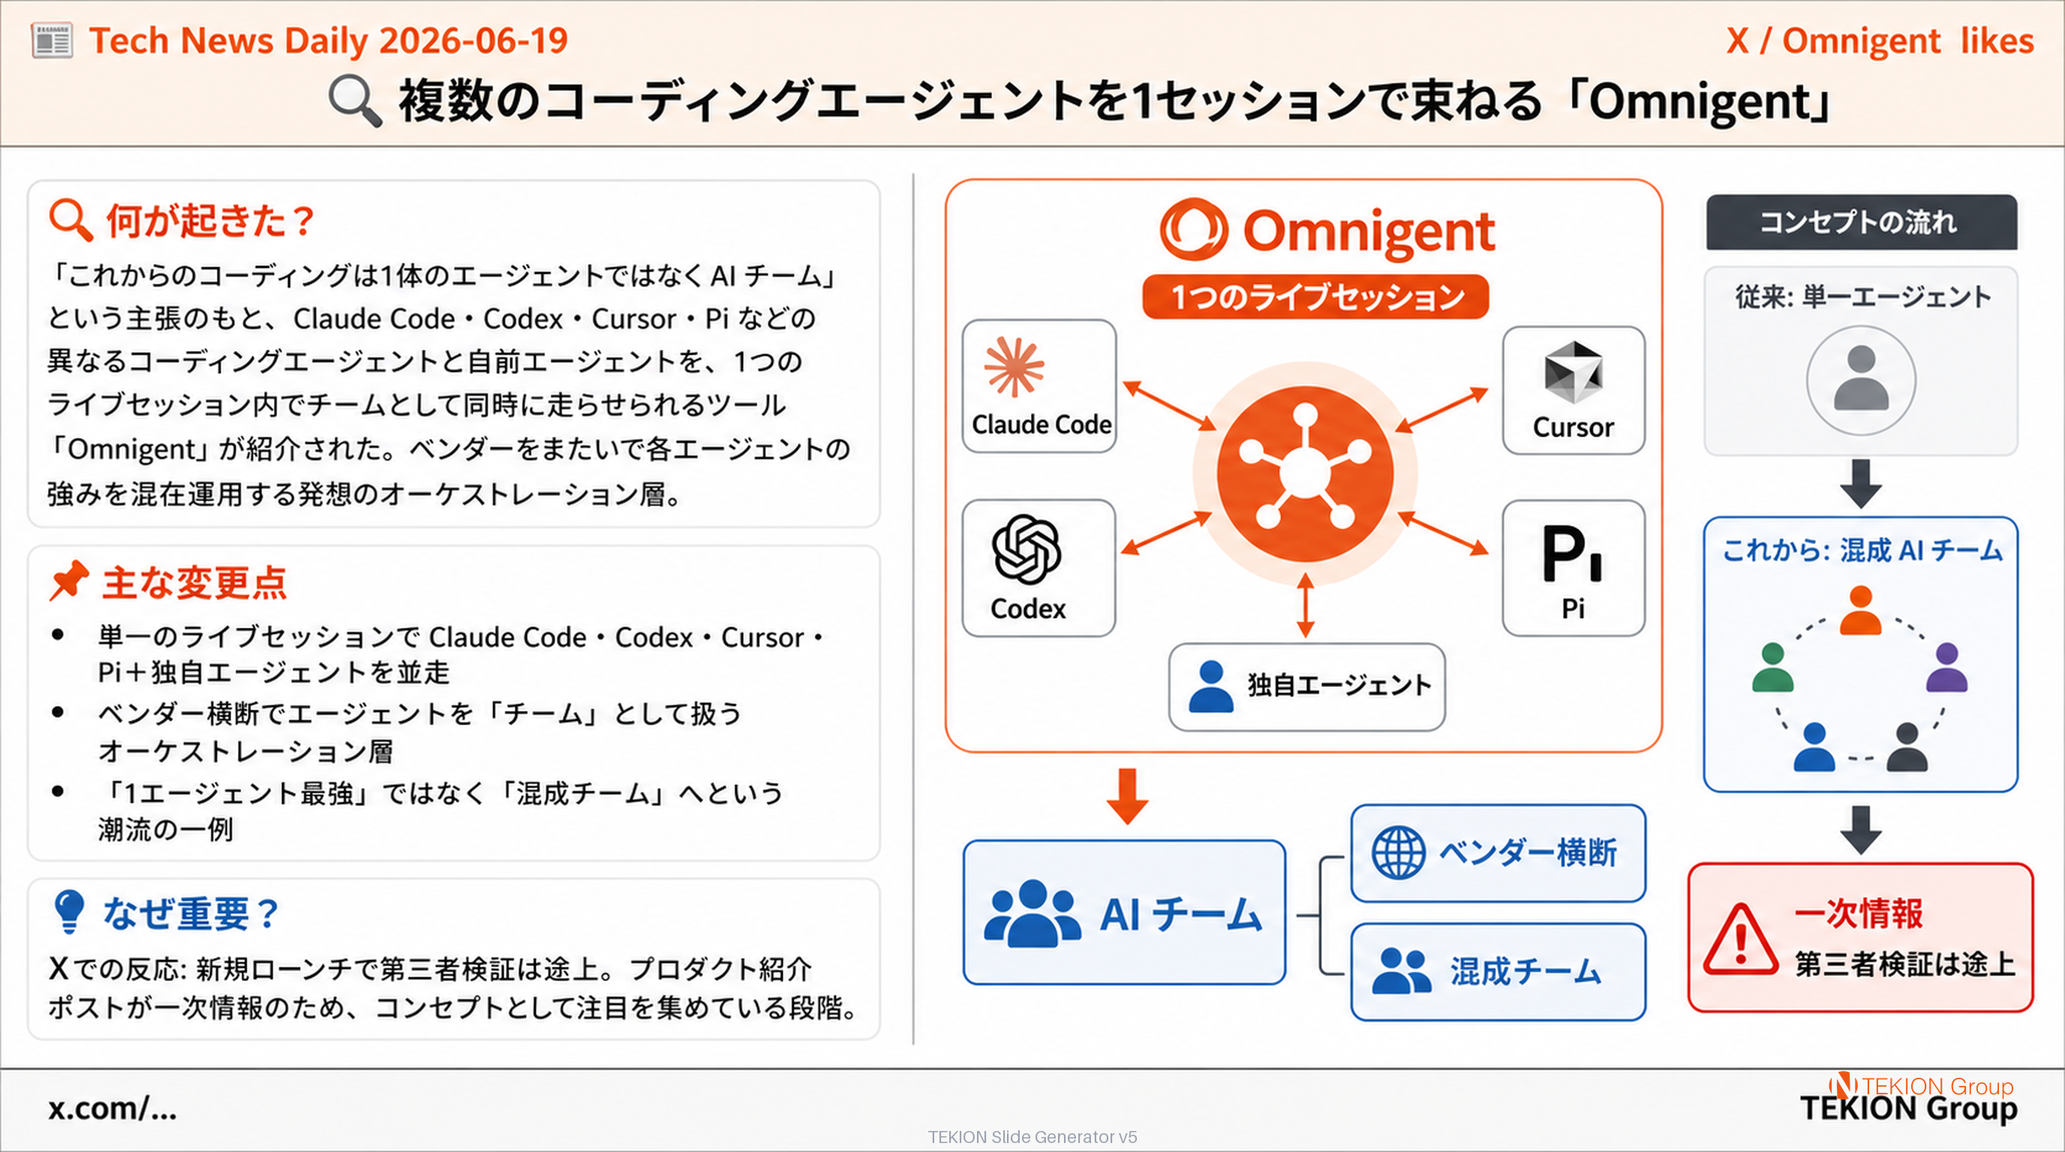Click the Cursor label

click(1573, 427)
